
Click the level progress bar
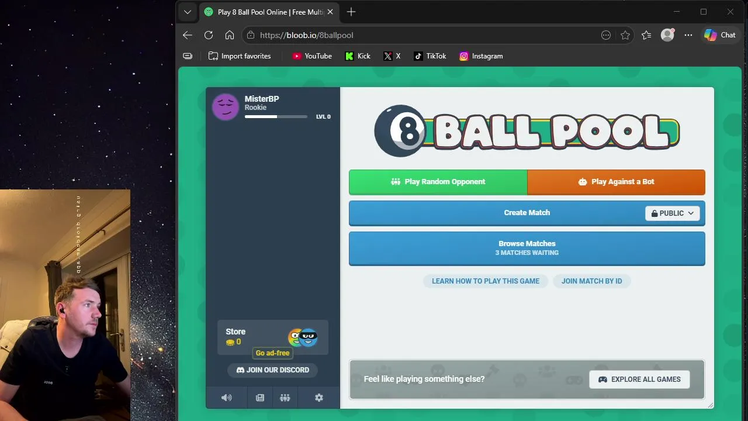pos(276,117)
